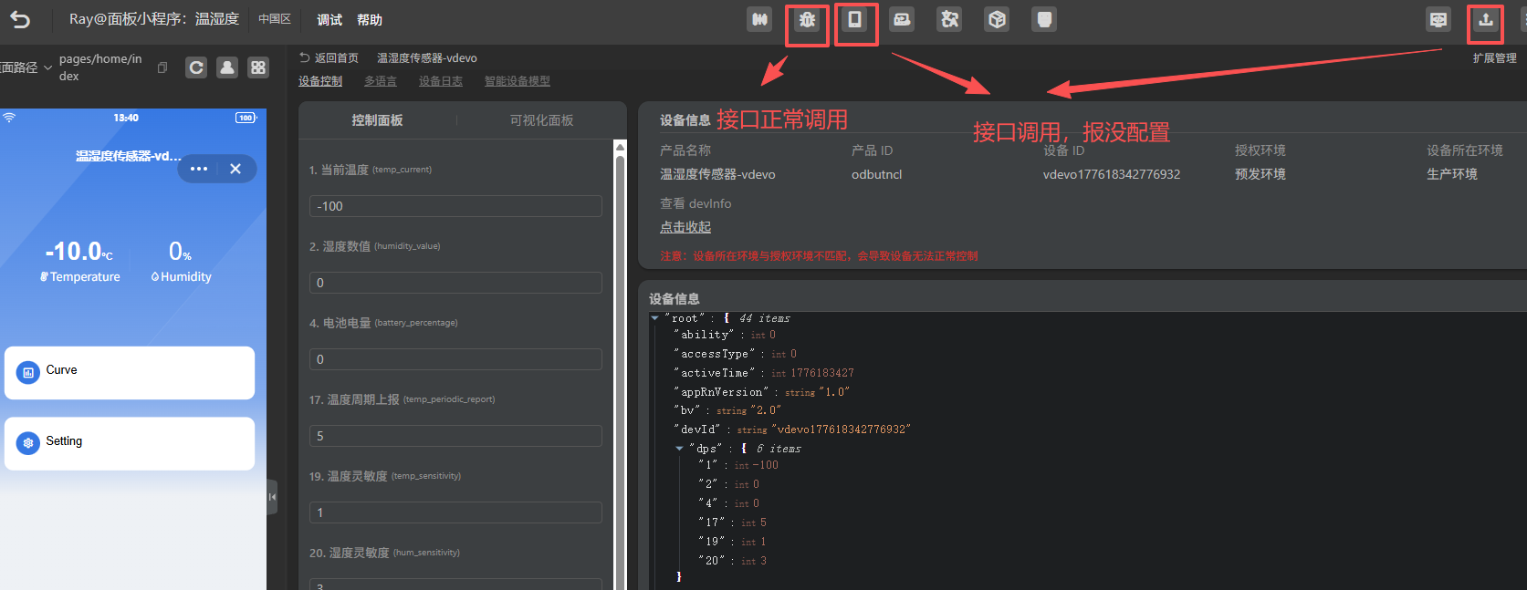Screen dimensions: 1527x590
Task: Click the dps "1" row with value -100
Action: coord(738,465)
